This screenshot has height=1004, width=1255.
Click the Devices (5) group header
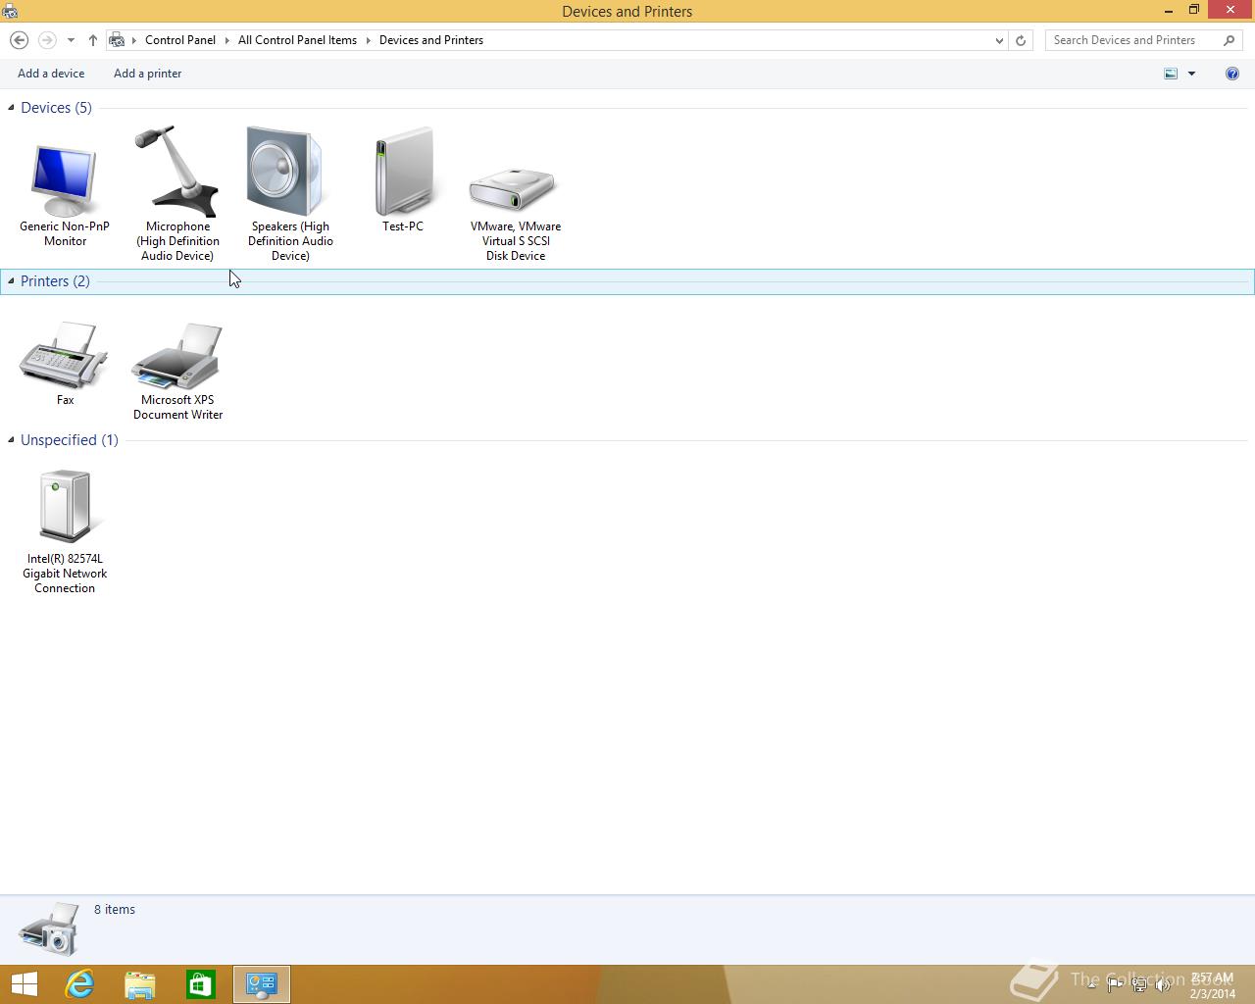click(x=56, y=107)
